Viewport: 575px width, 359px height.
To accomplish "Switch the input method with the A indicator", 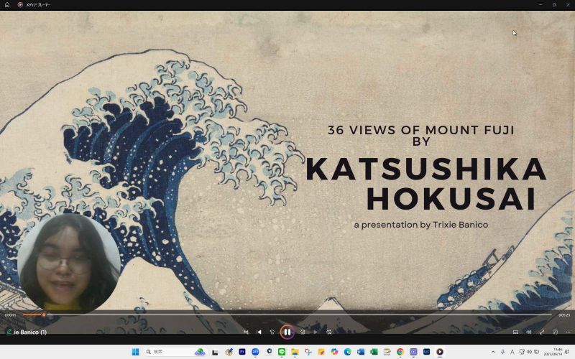I will [x=512, y=352].
